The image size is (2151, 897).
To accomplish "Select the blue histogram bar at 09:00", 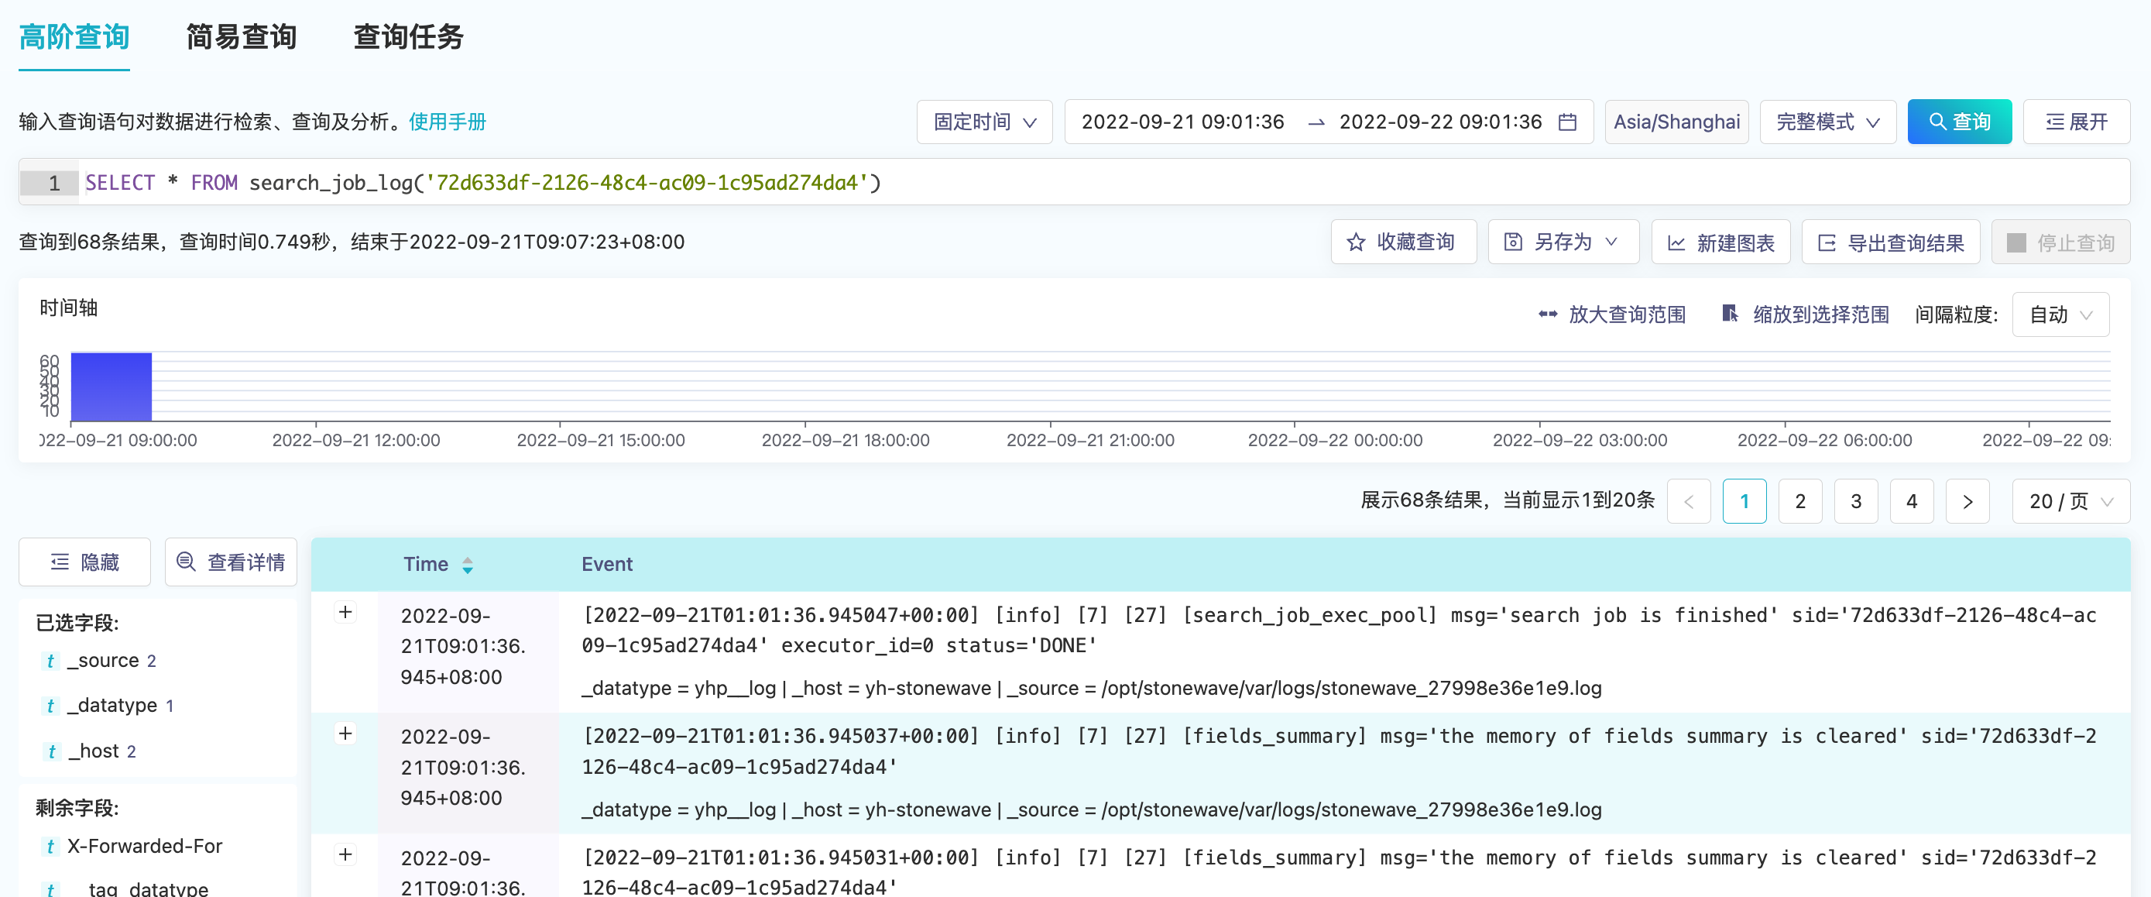I will [x=111, y=387].
